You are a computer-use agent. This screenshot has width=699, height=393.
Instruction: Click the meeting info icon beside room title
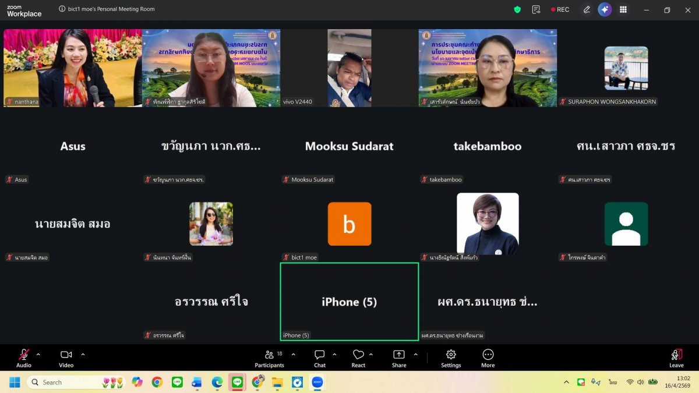(62, 9)
